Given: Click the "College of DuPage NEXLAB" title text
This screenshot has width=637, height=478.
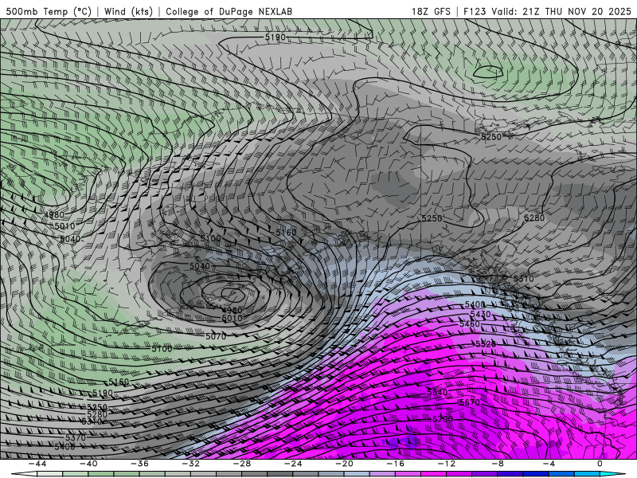Looking at the screenshot, I should (x=229, y=11).
